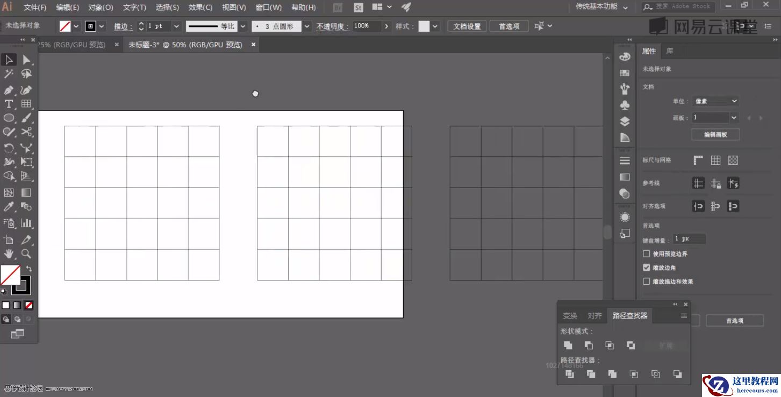Select the Hand tool
Viewport: 781px width, 397px height.
tap(9, 254)
